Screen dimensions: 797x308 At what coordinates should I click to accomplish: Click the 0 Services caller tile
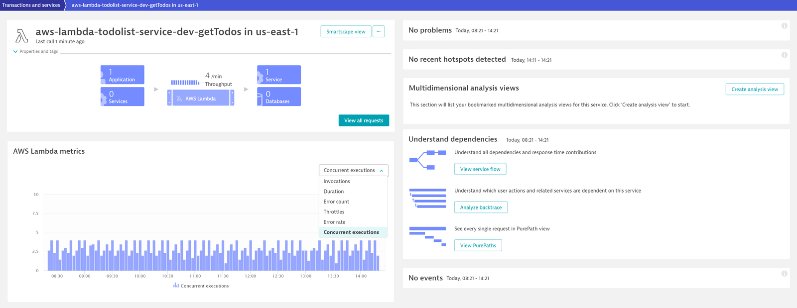pos(123,97)
